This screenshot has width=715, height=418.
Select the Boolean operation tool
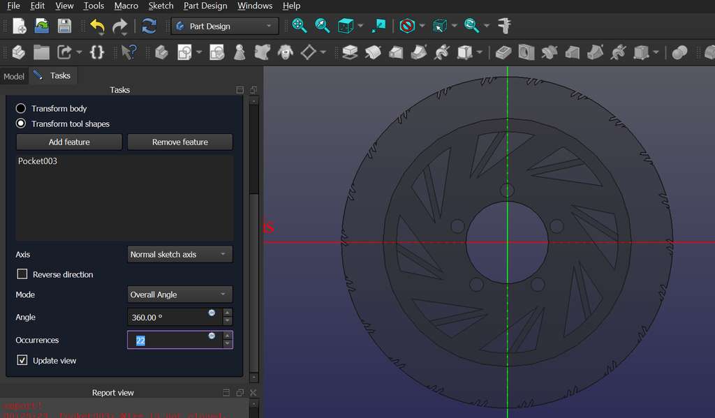(x=679, y=52)
